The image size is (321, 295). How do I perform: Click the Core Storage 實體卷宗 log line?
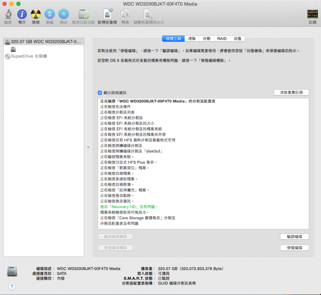tap(138, 218)
